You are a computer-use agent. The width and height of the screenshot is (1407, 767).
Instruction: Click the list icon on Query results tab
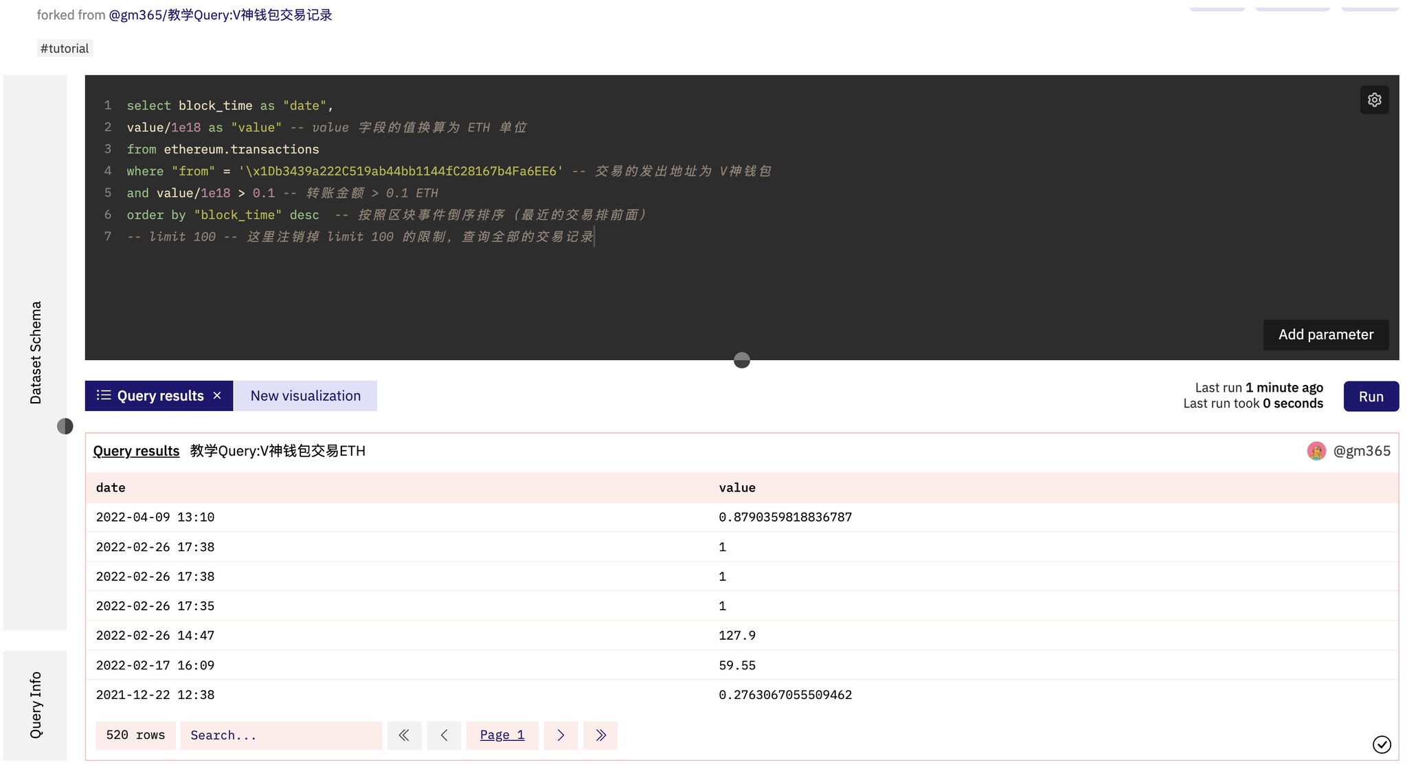(x=104, y=395)
